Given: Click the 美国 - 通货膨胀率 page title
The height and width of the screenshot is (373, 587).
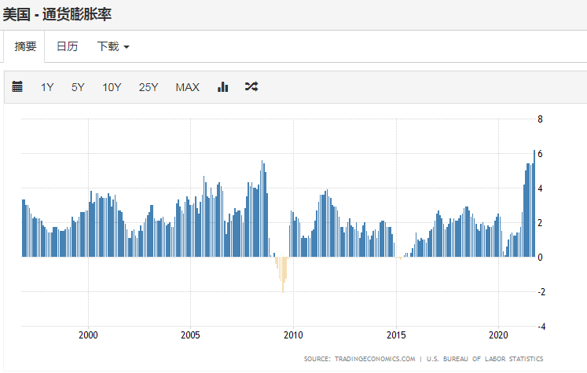Looking at the screenshot, I should [57, 15].
